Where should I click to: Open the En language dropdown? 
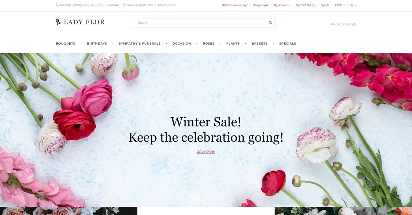[x=353, y=5]
